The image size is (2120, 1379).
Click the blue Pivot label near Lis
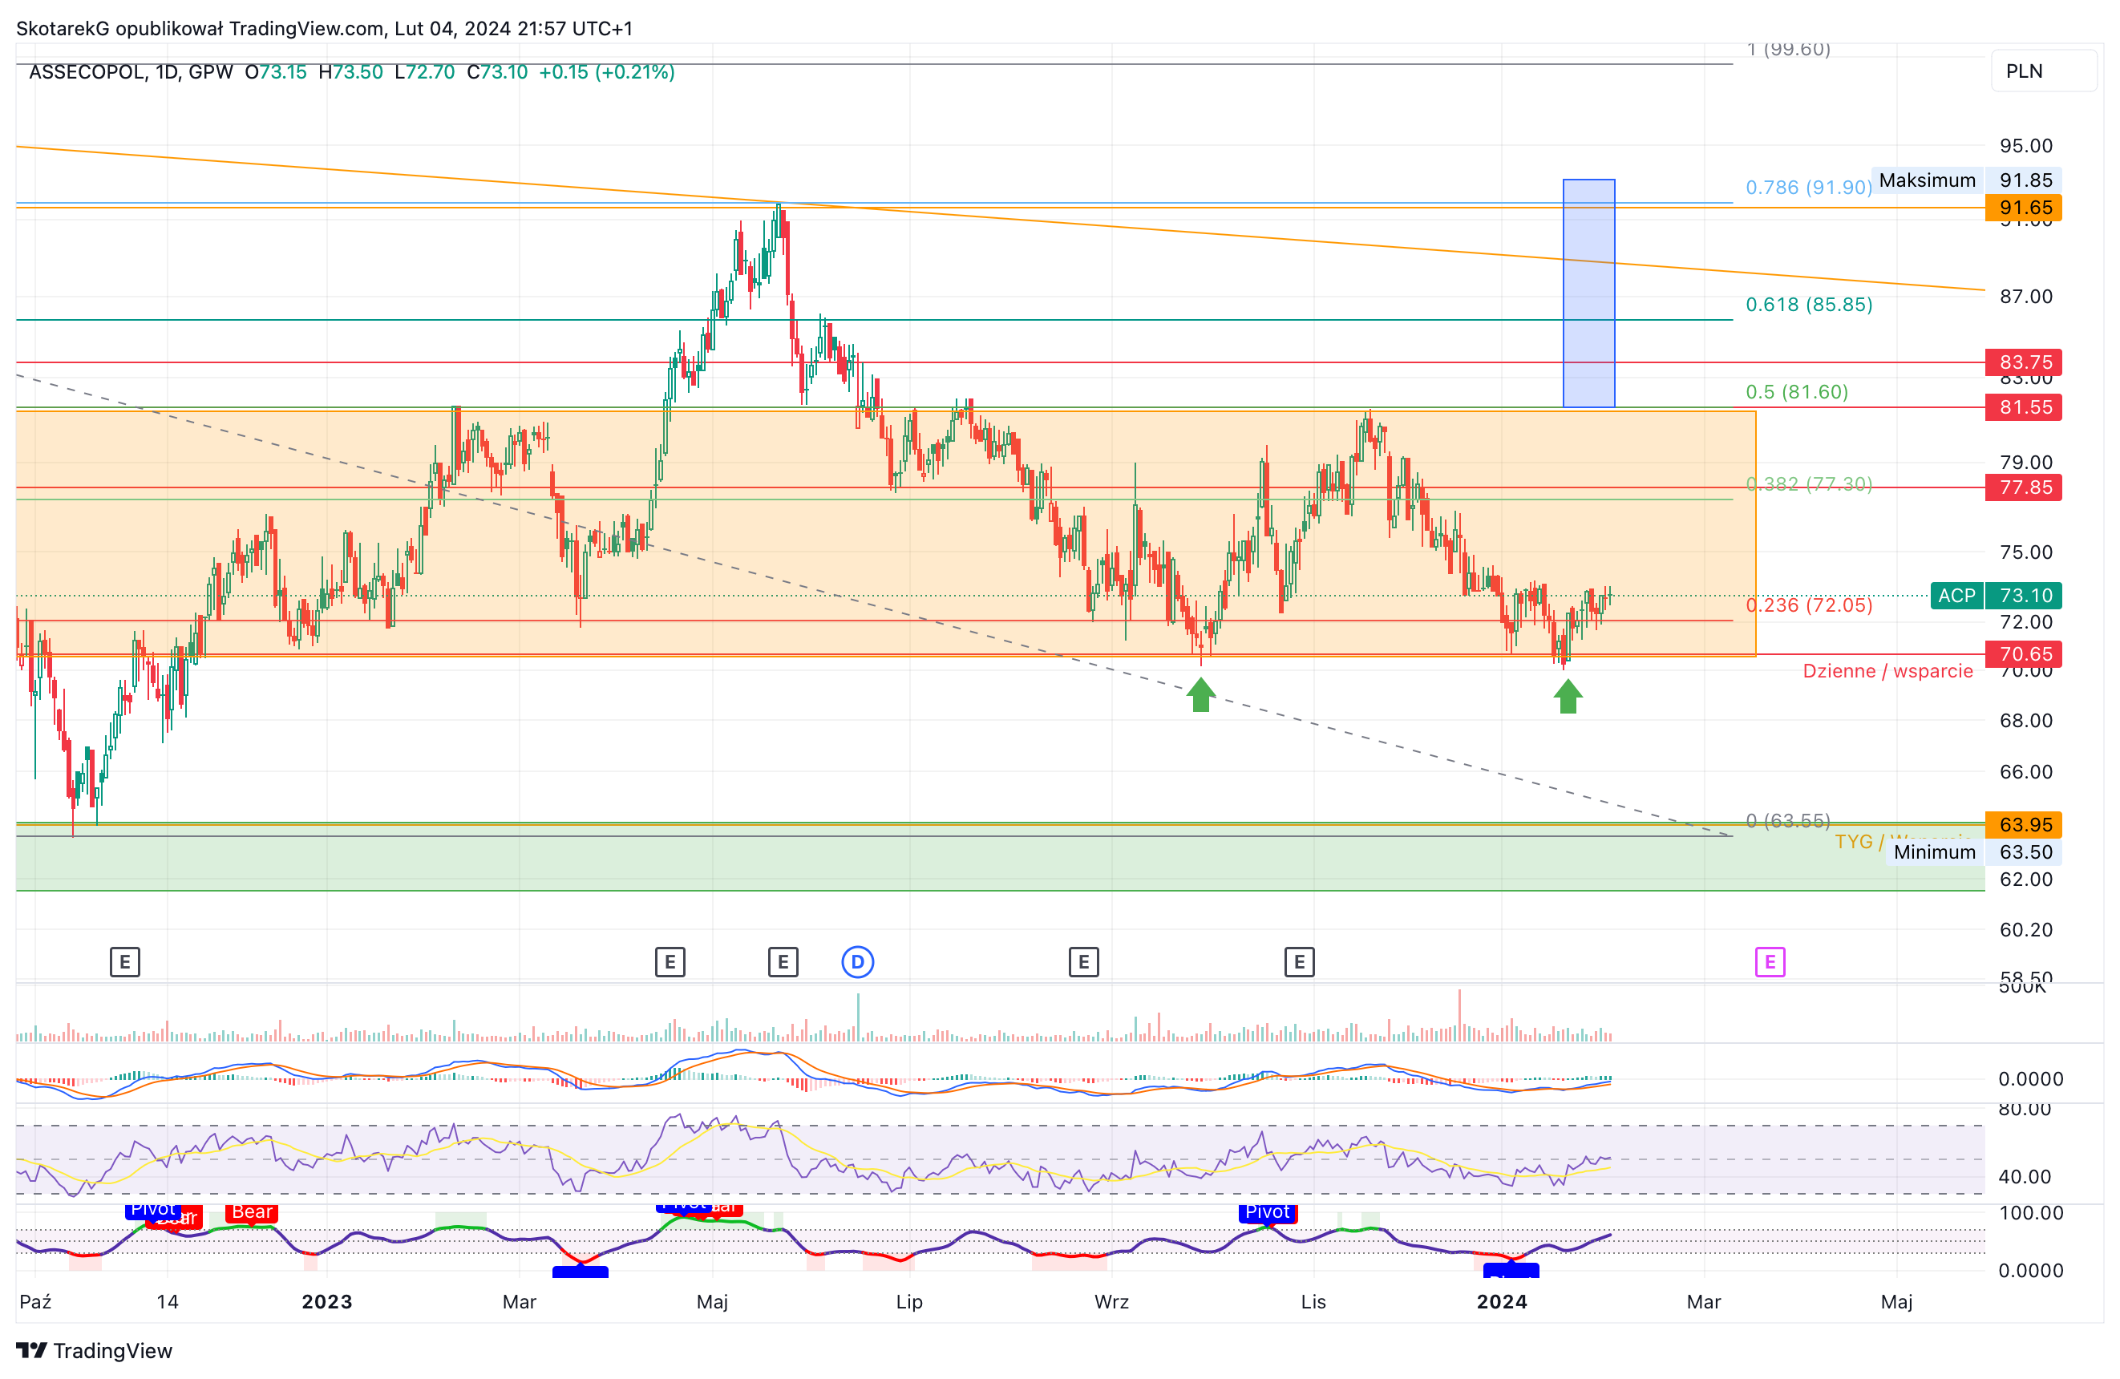[x=1267, y=1212]
